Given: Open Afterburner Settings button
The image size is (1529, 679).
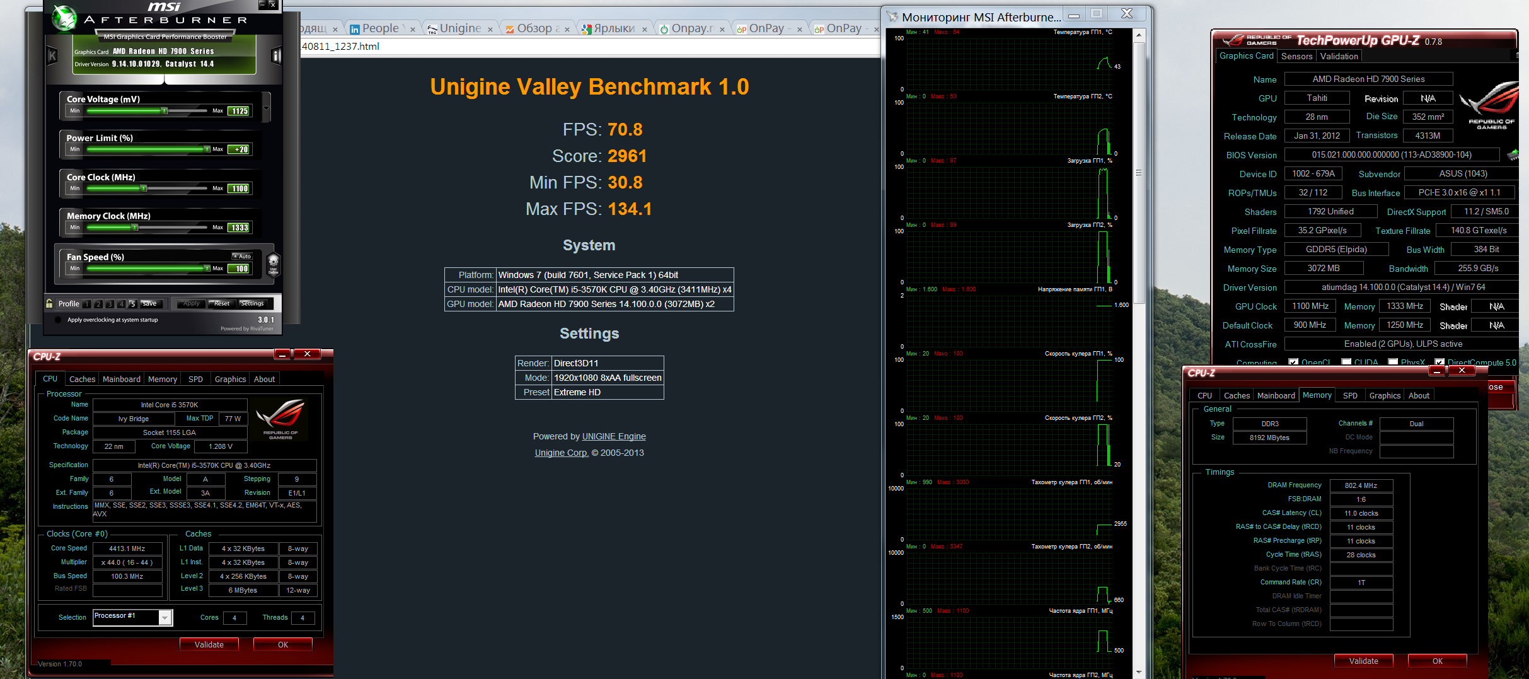Looking at the screenshot, I should pyautogui.click(x=252, y=304).
